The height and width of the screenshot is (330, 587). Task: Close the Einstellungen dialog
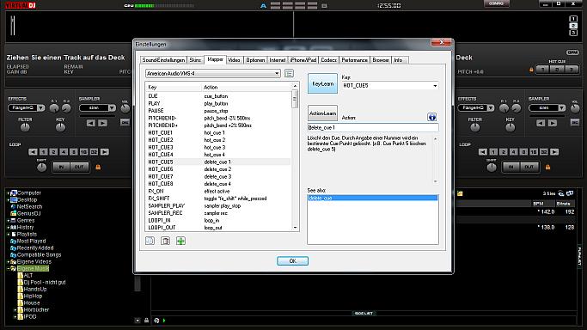click(442, 42)
